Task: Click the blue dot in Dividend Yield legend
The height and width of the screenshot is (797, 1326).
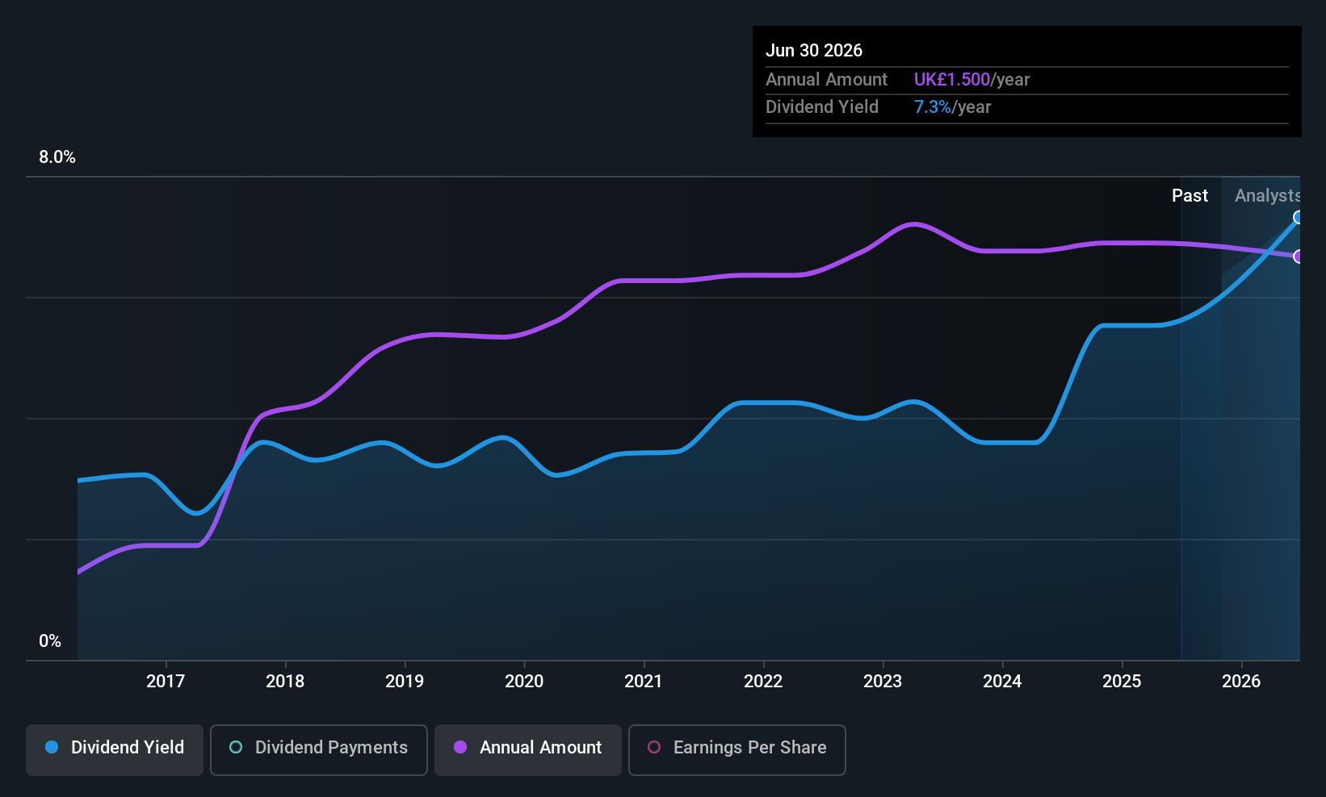Action: 52,748
